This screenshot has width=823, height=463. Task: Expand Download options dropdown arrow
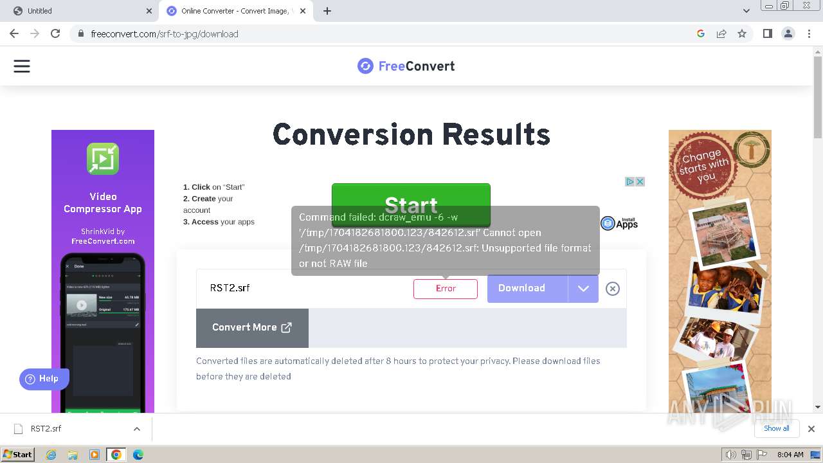(583, 289)
